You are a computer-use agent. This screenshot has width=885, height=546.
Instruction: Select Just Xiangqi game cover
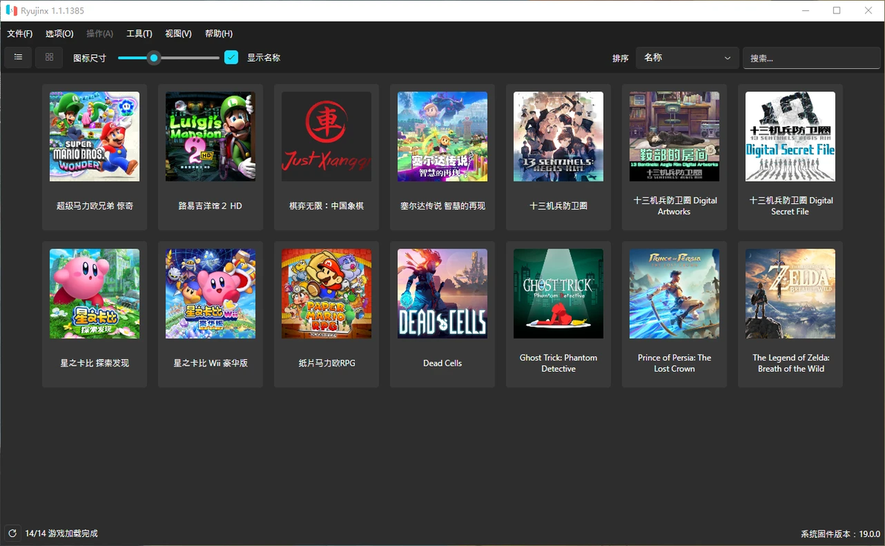pos(326,136)
